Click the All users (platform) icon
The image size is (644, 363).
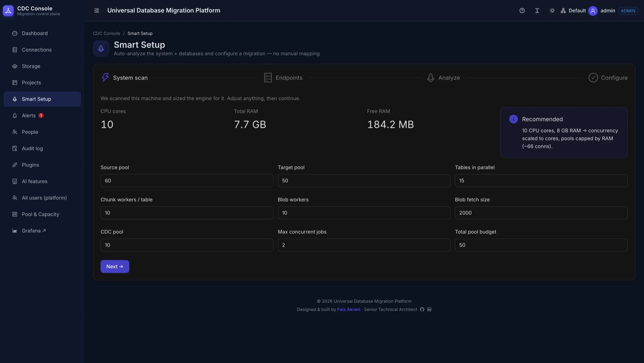coord(14,198)
